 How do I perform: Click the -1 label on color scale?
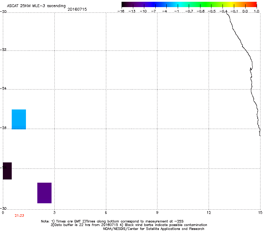pos(176,11)
